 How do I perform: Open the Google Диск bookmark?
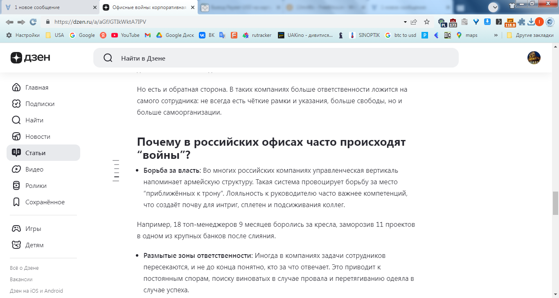point(175,35)
